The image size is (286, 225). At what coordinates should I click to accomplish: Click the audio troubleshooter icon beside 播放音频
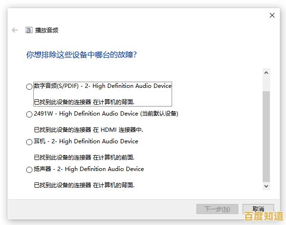(x=29, y=30)
